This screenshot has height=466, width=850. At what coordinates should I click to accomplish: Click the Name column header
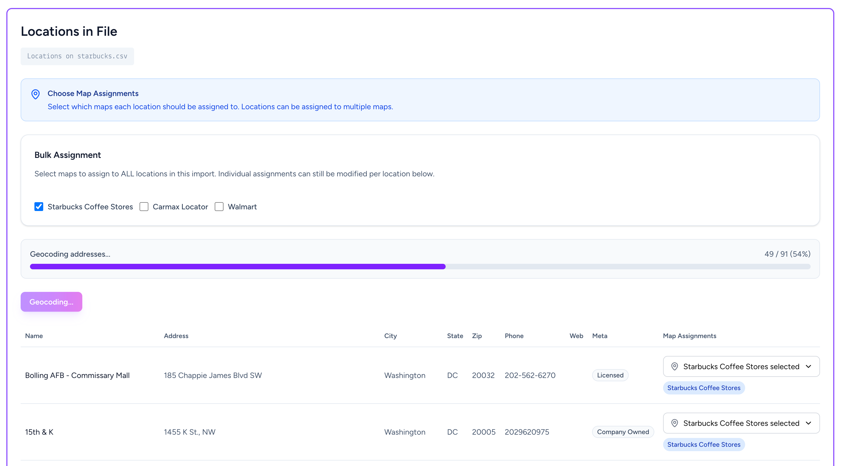point(34,336)
